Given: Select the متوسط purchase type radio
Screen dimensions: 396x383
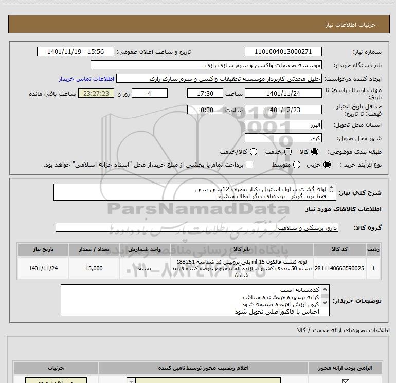Looking at the screenshot, I should [x=297, y=165].
